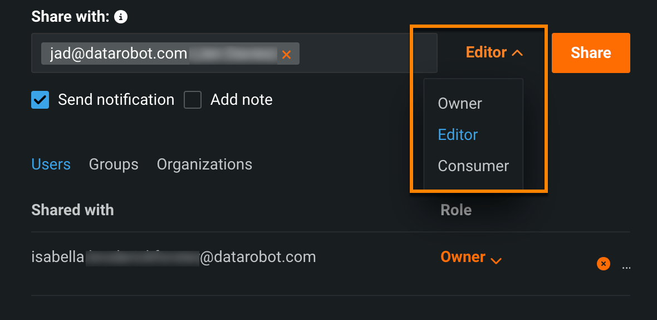The image size is (657, 320).
Task: Pick Consumer from the role menu
Action: pyautogui.click(x=473, y=166)
